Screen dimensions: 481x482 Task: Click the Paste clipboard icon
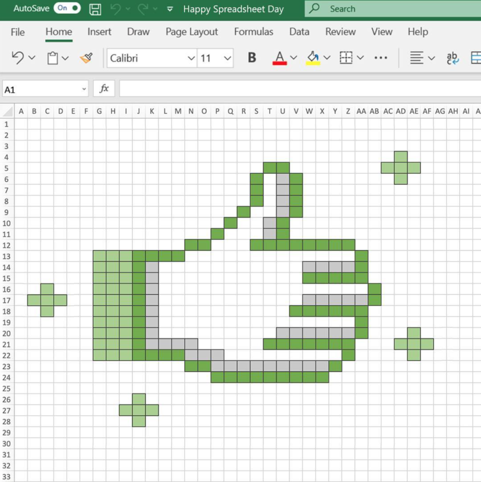tap(53, 58)
